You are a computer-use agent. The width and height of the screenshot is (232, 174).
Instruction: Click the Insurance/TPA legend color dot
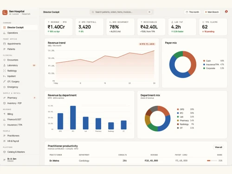point(204,64)
